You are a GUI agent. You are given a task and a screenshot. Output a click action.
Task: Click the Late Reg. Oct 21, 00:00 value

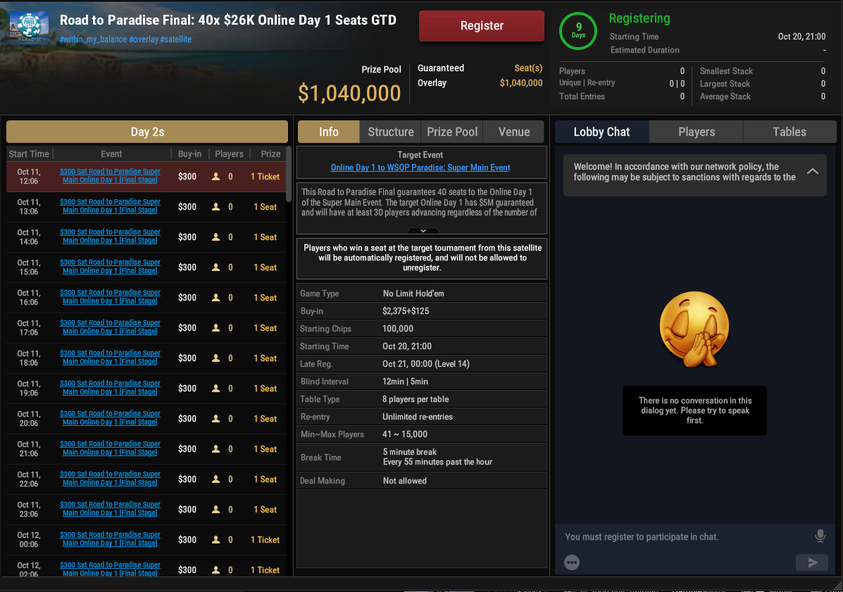(426, 364)
